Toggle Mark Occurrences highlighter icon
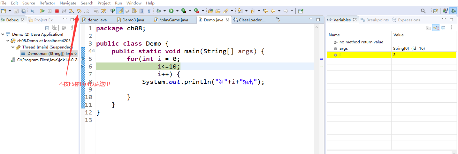 [120, 11]
